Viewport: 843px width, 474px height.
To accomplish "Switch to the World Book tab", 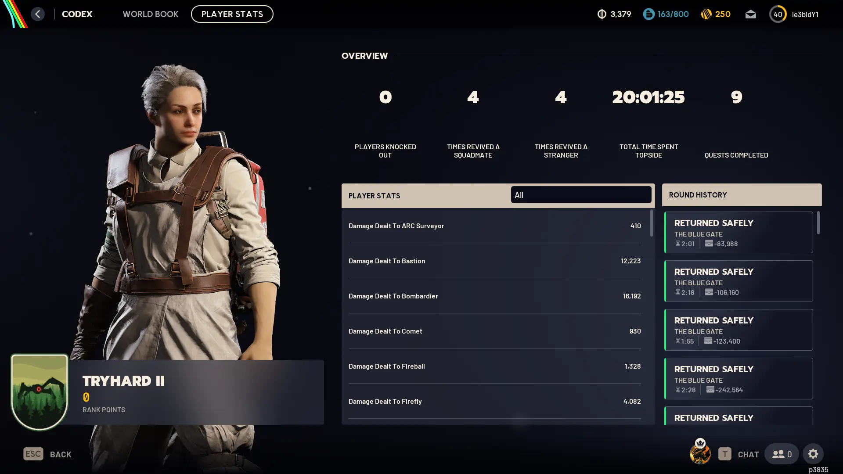I will coord(151,14).
